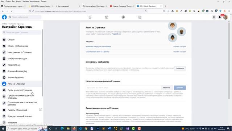Viewport: 232px width, 131px height.
Task: Switch to the Смотреть Канал tab
Action: point(95,6)
